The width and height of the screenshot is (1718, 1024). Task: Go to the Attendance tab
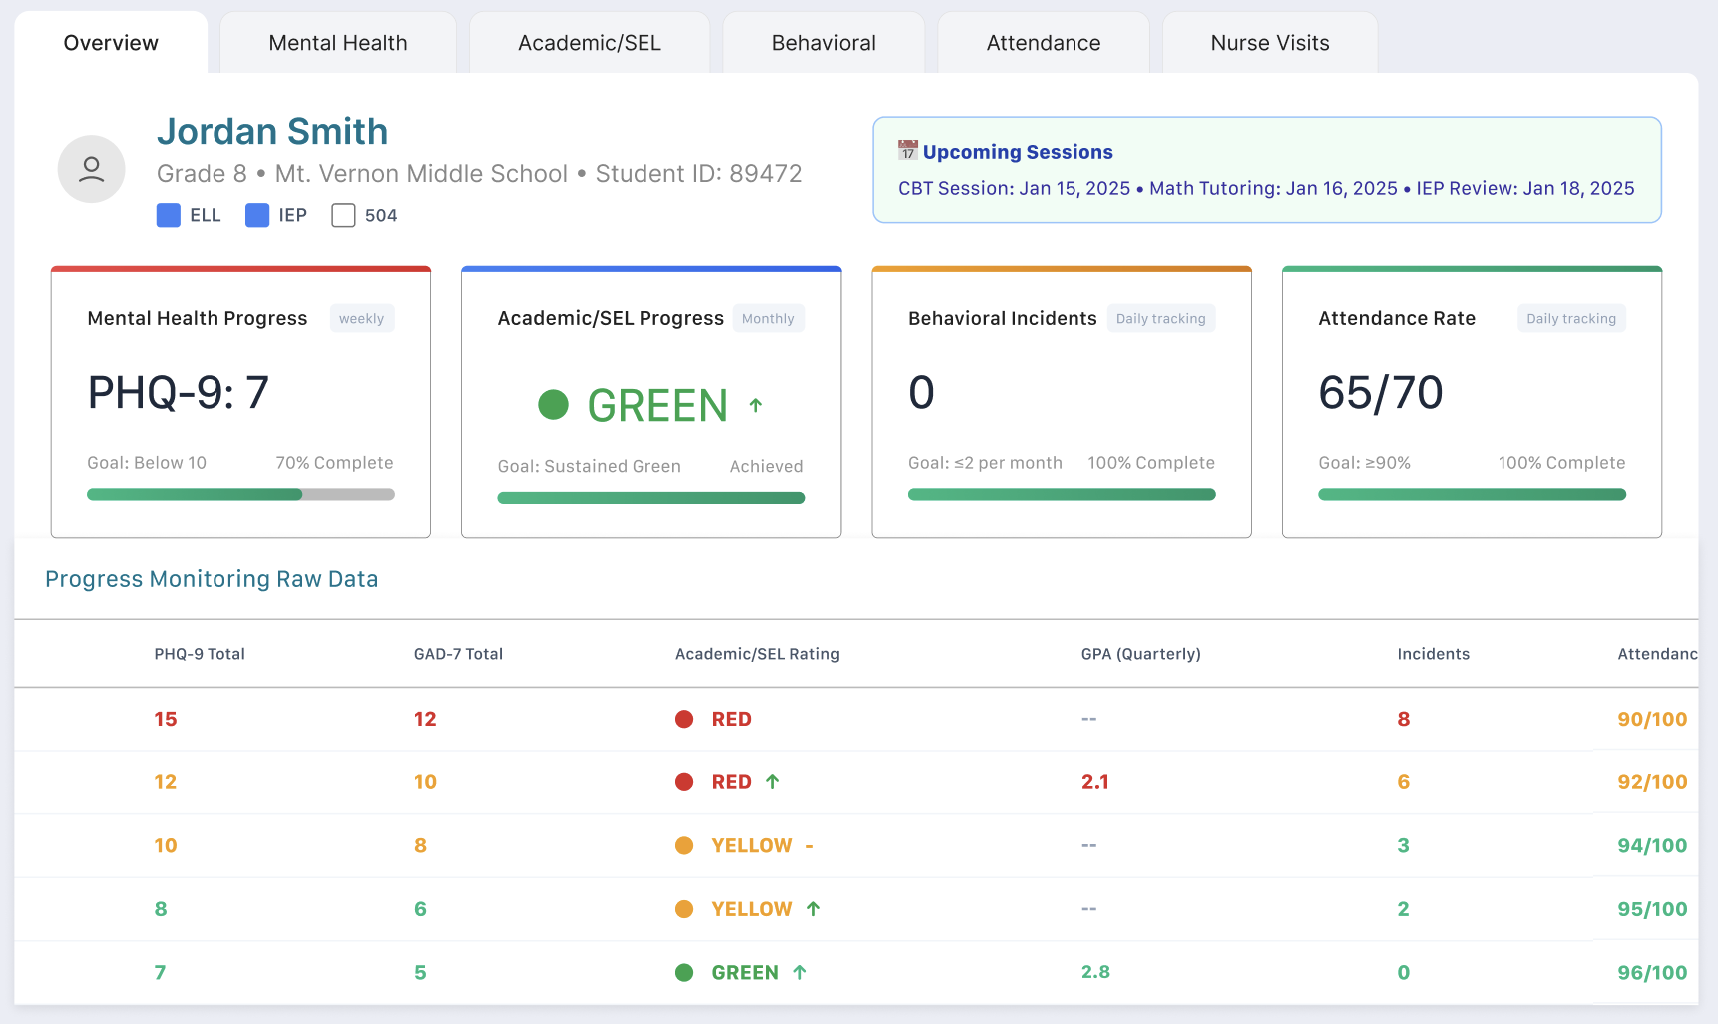pos(1043,43)
